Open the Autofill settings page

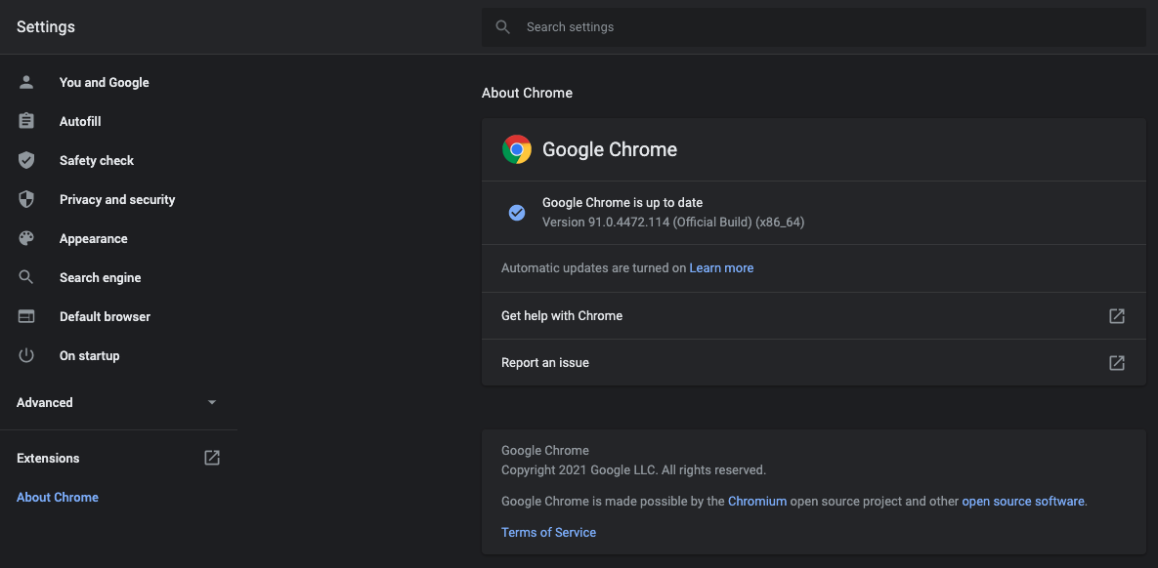80,122
